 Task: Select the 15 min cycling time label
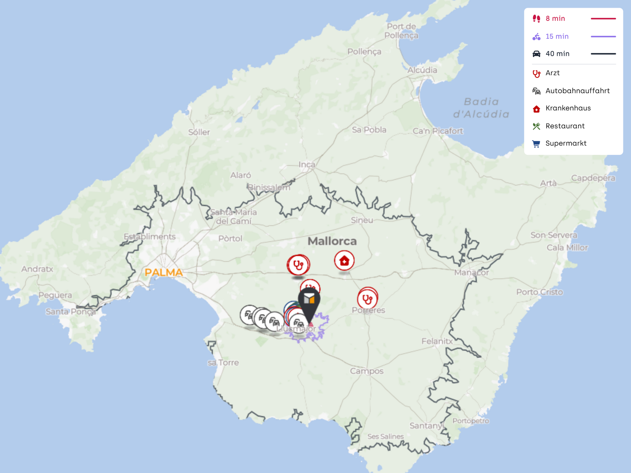click(x=557, y=36)
